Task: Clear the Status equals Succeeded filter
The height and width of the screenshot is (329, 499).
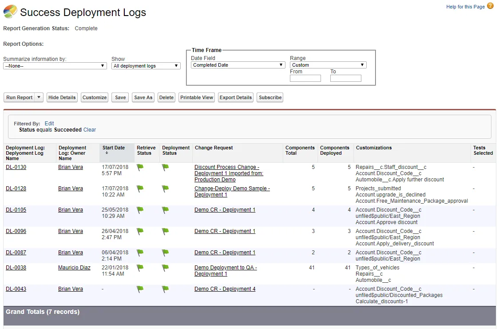Action: (89, 130)
